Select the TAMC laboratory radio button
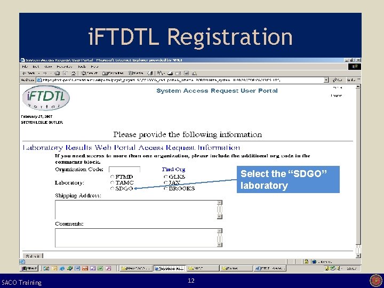The width and height of the screenshot is (384, 288). click(112, 182)
